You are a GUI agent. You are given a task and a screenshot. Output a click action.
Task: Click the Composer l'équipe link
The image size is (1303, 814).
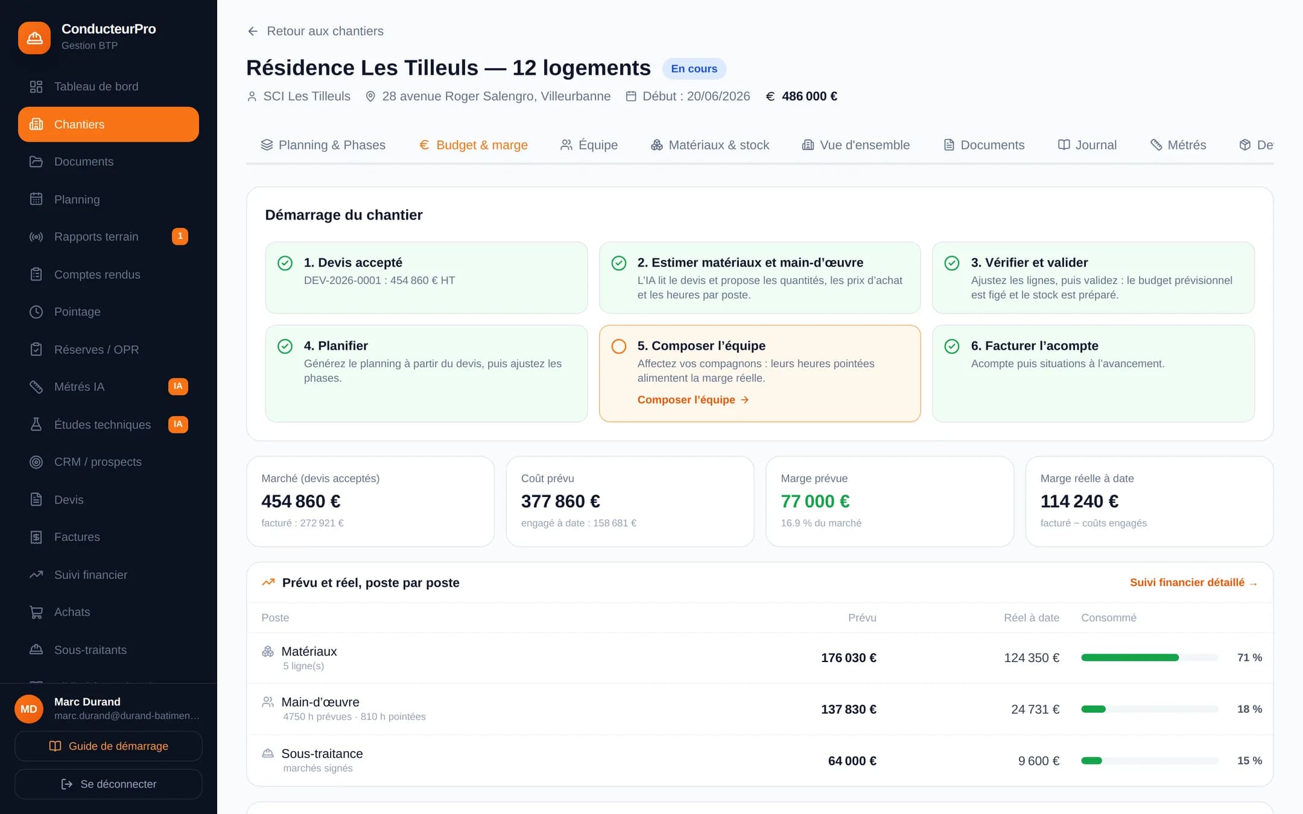pos(693,400)
